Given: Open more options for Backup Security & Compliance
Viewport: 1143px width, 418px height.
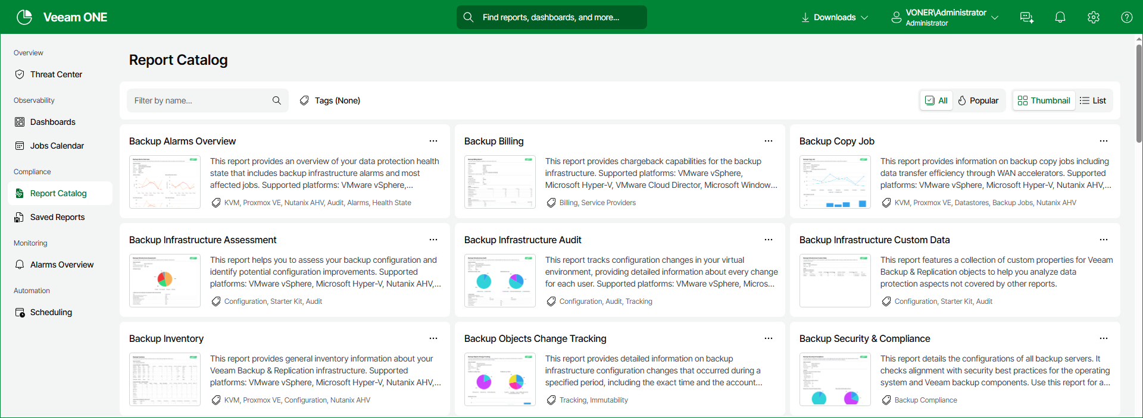Looking at the screenshot, I should 1104,338.
